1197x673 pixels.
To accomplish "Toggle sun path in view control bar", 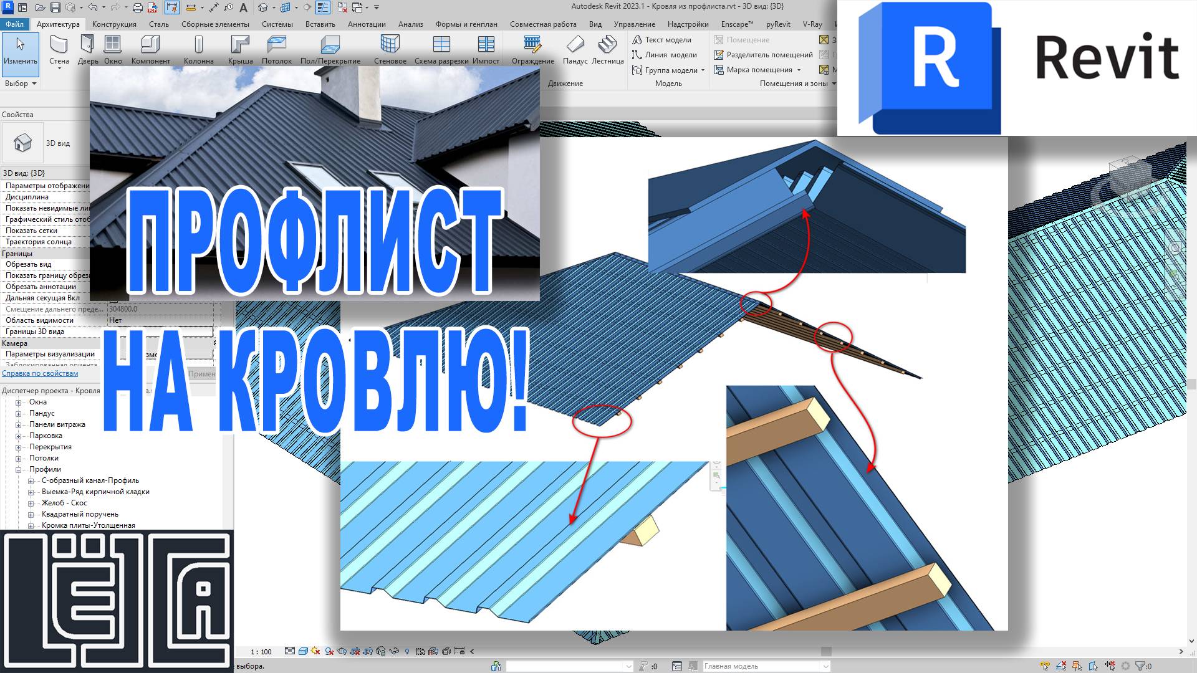I will (x=315, y=652).
